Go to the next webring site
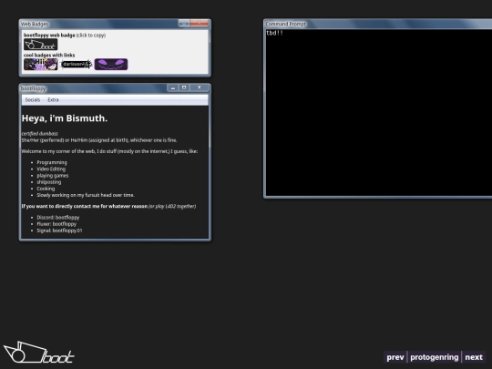The width and height of the screenshot is (492, 369). 474,357
